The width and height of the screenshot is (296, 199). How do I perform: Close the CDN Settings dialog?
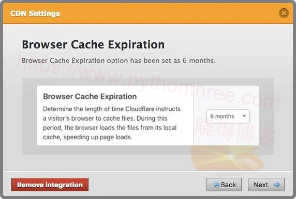pyautogui.click(x=284, y=13)
